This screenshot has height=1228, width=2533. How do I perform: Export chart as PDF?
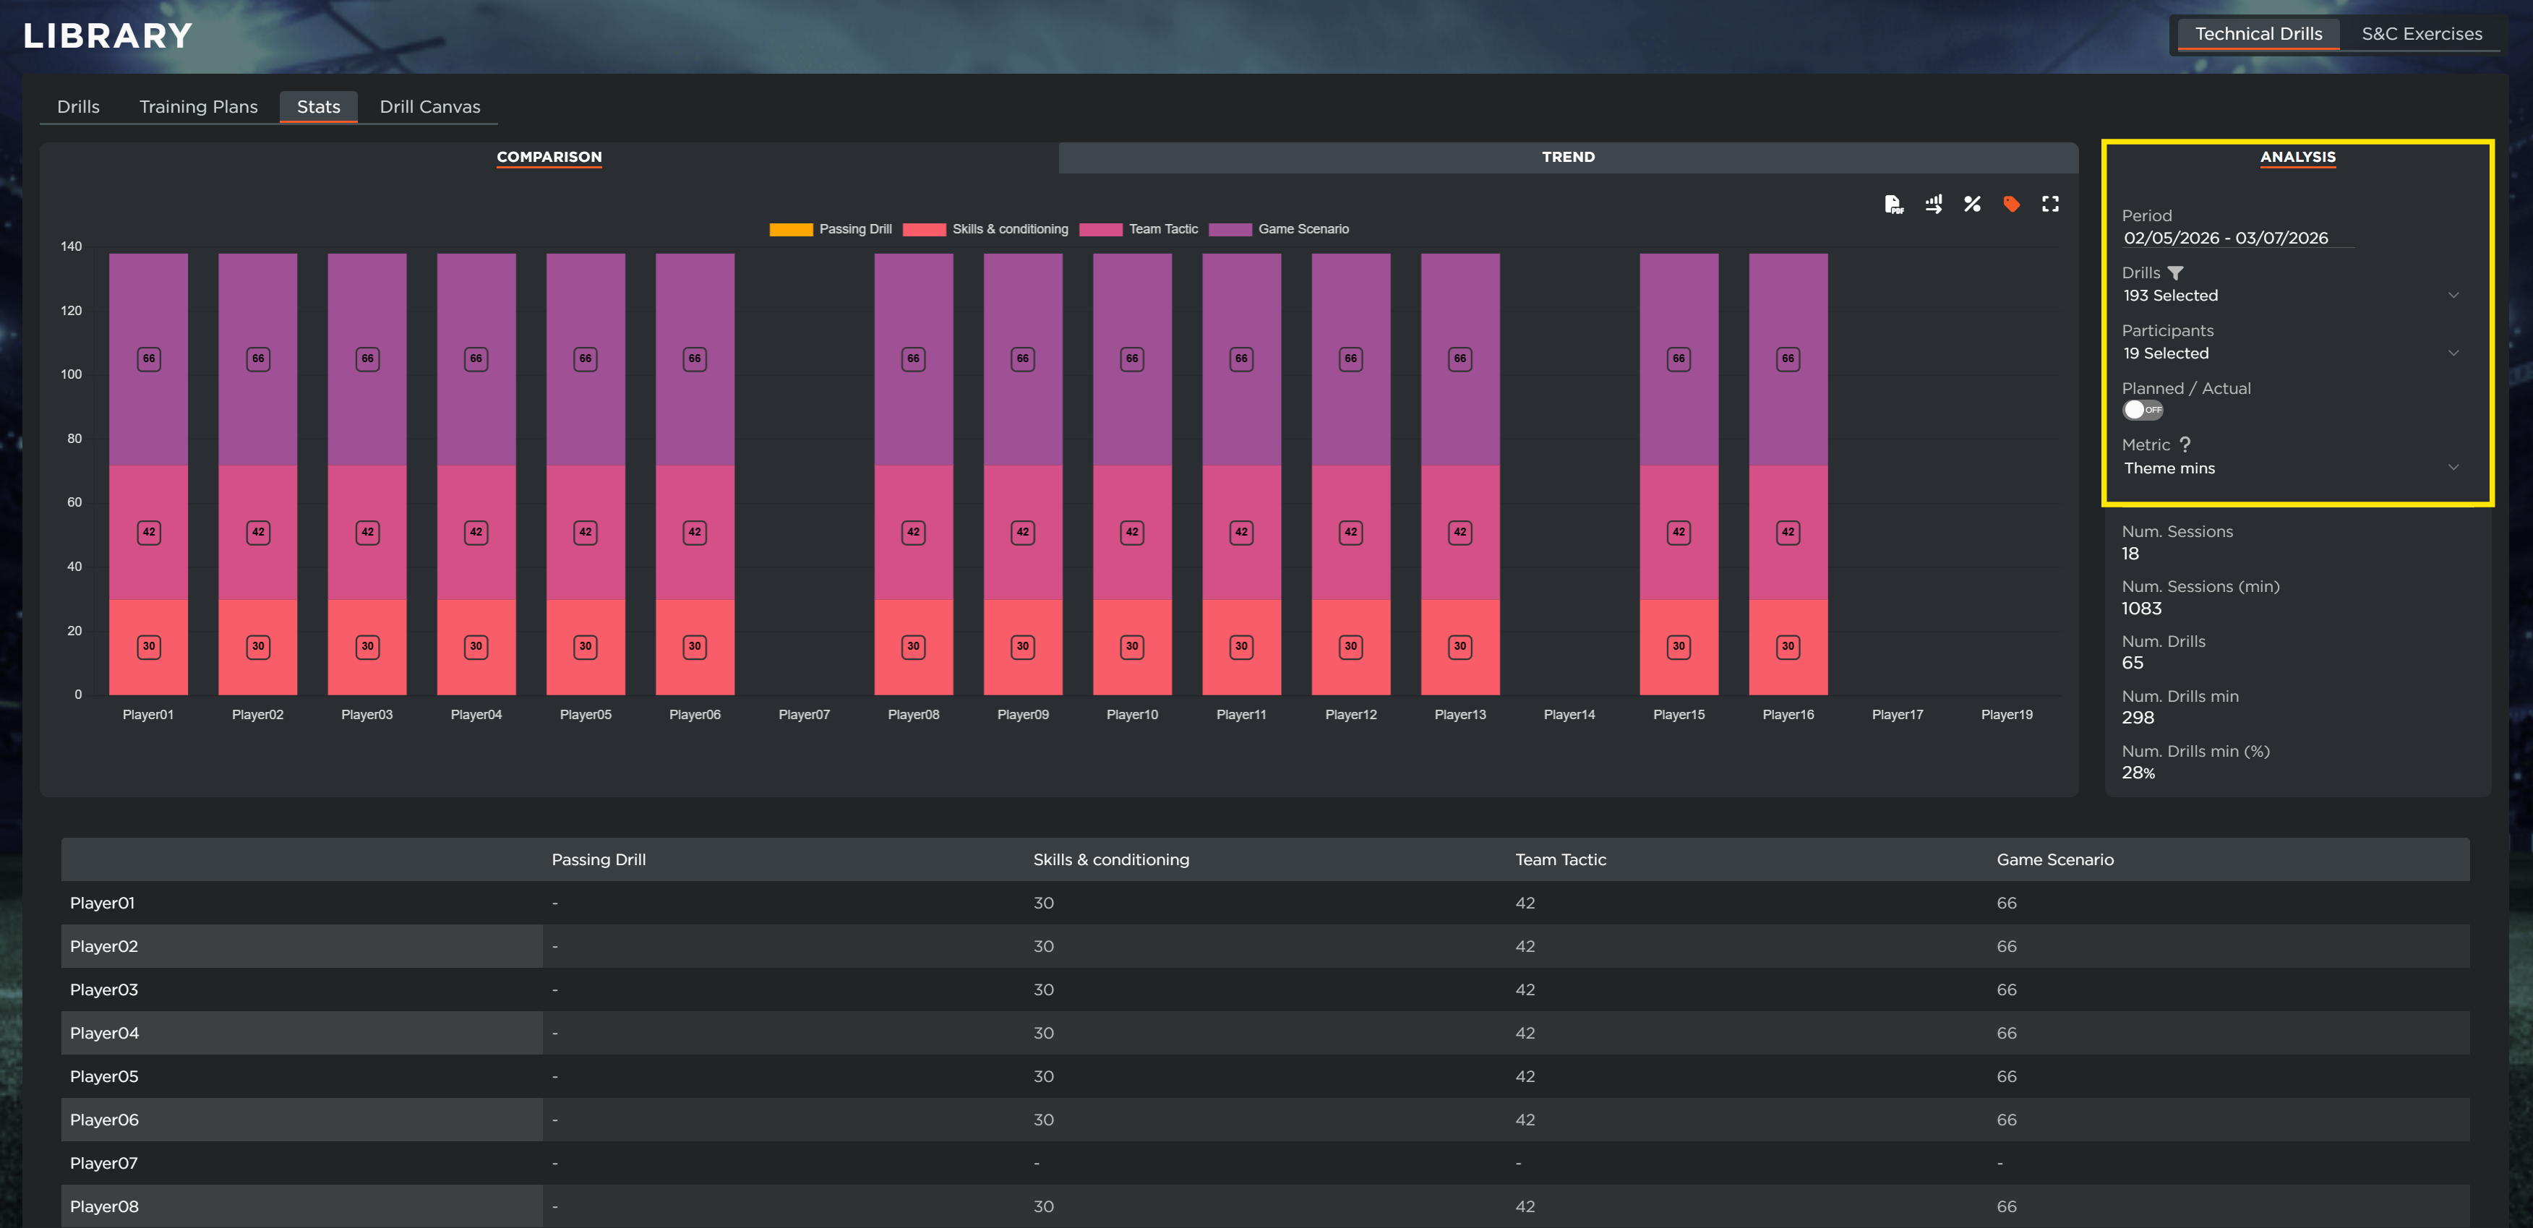click(1893, 205)
